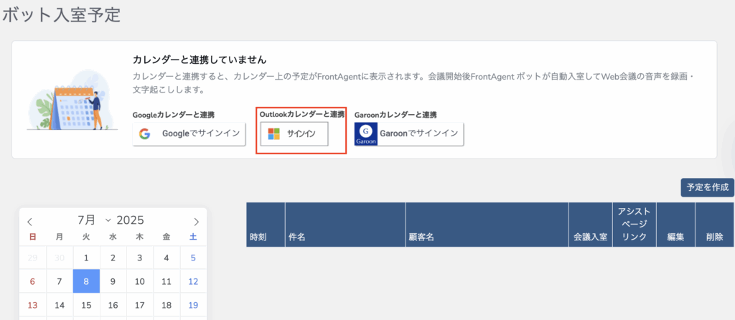Click the Garoonでサインイン button

(409, 134)
